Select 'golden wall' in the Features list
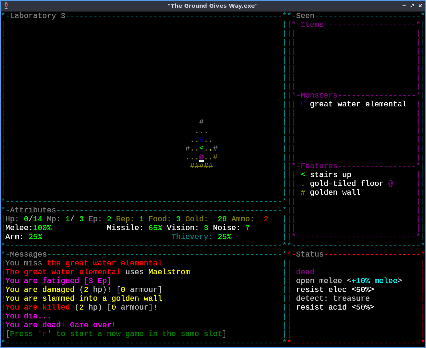 [x=335, y=192]
